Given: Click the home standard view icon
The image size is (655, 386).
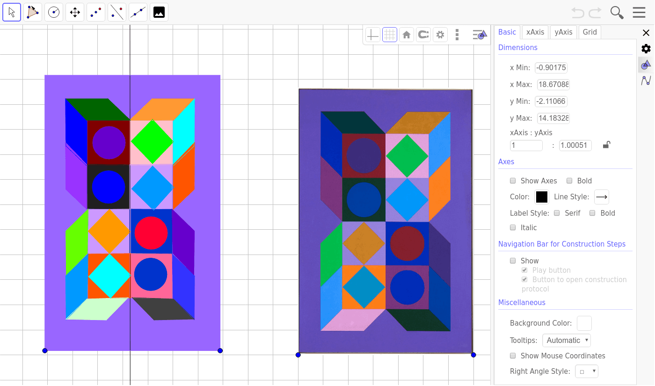Looking at the screenshot, I should pos(407,35).
